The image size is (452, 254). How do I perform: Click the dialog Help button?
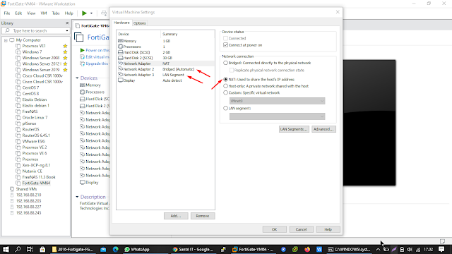(328, 229)
